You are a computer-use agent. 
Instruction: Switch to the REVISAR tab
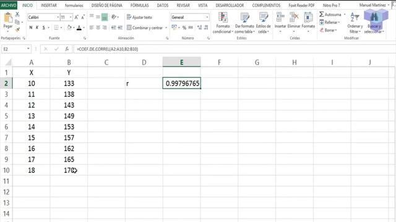pyautogui.click(x=183, y=5)
